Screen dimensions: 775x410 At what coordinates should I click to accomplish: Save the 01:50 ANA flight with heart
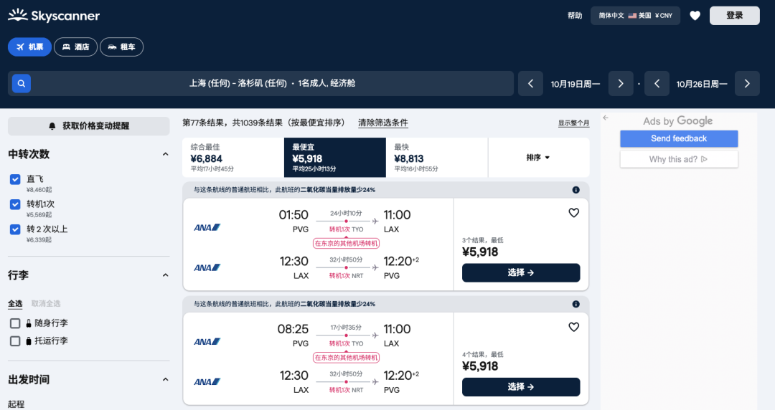pyautogui.click(x=573, y=213)
